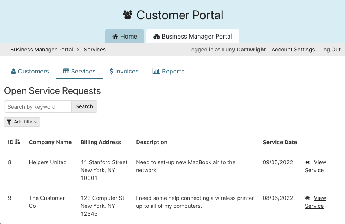
Task: Switch to the Invoices tab
Action: [124, 72]
